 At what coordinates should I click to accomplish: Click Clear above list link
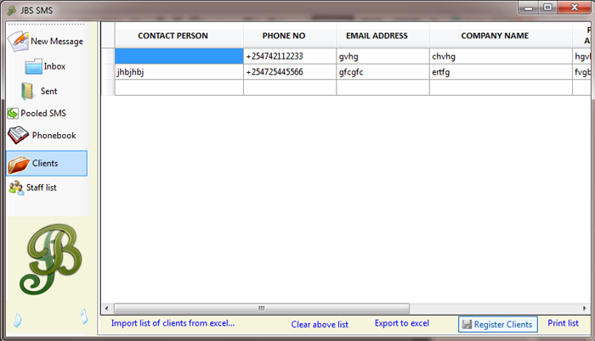(x=320, y=324)
